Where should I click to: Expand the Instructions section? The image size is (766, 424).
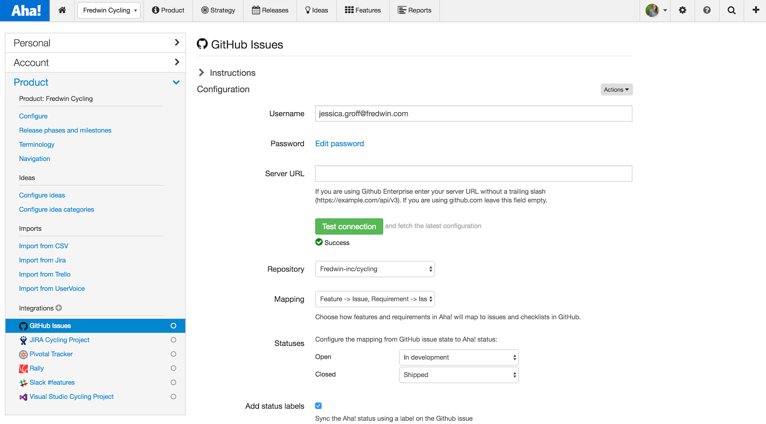point(201,73)
